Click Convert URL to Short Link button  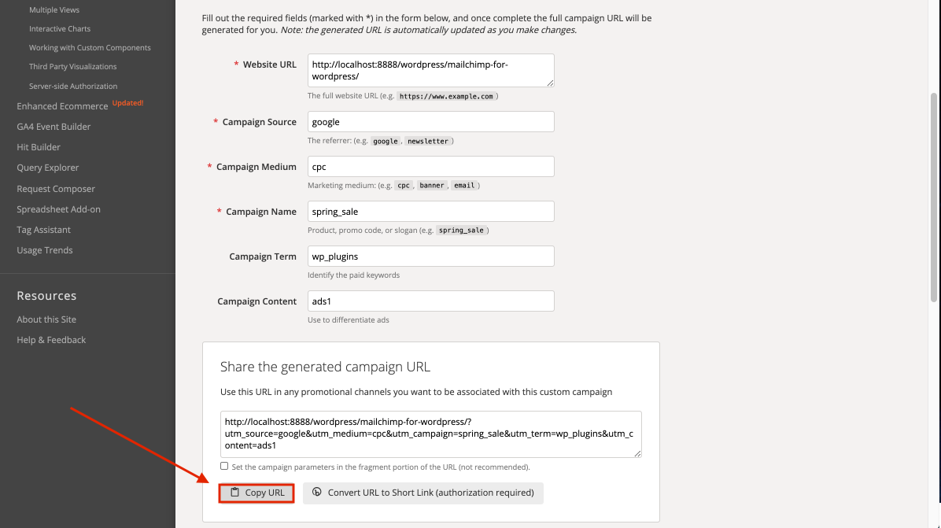(423, 493)
